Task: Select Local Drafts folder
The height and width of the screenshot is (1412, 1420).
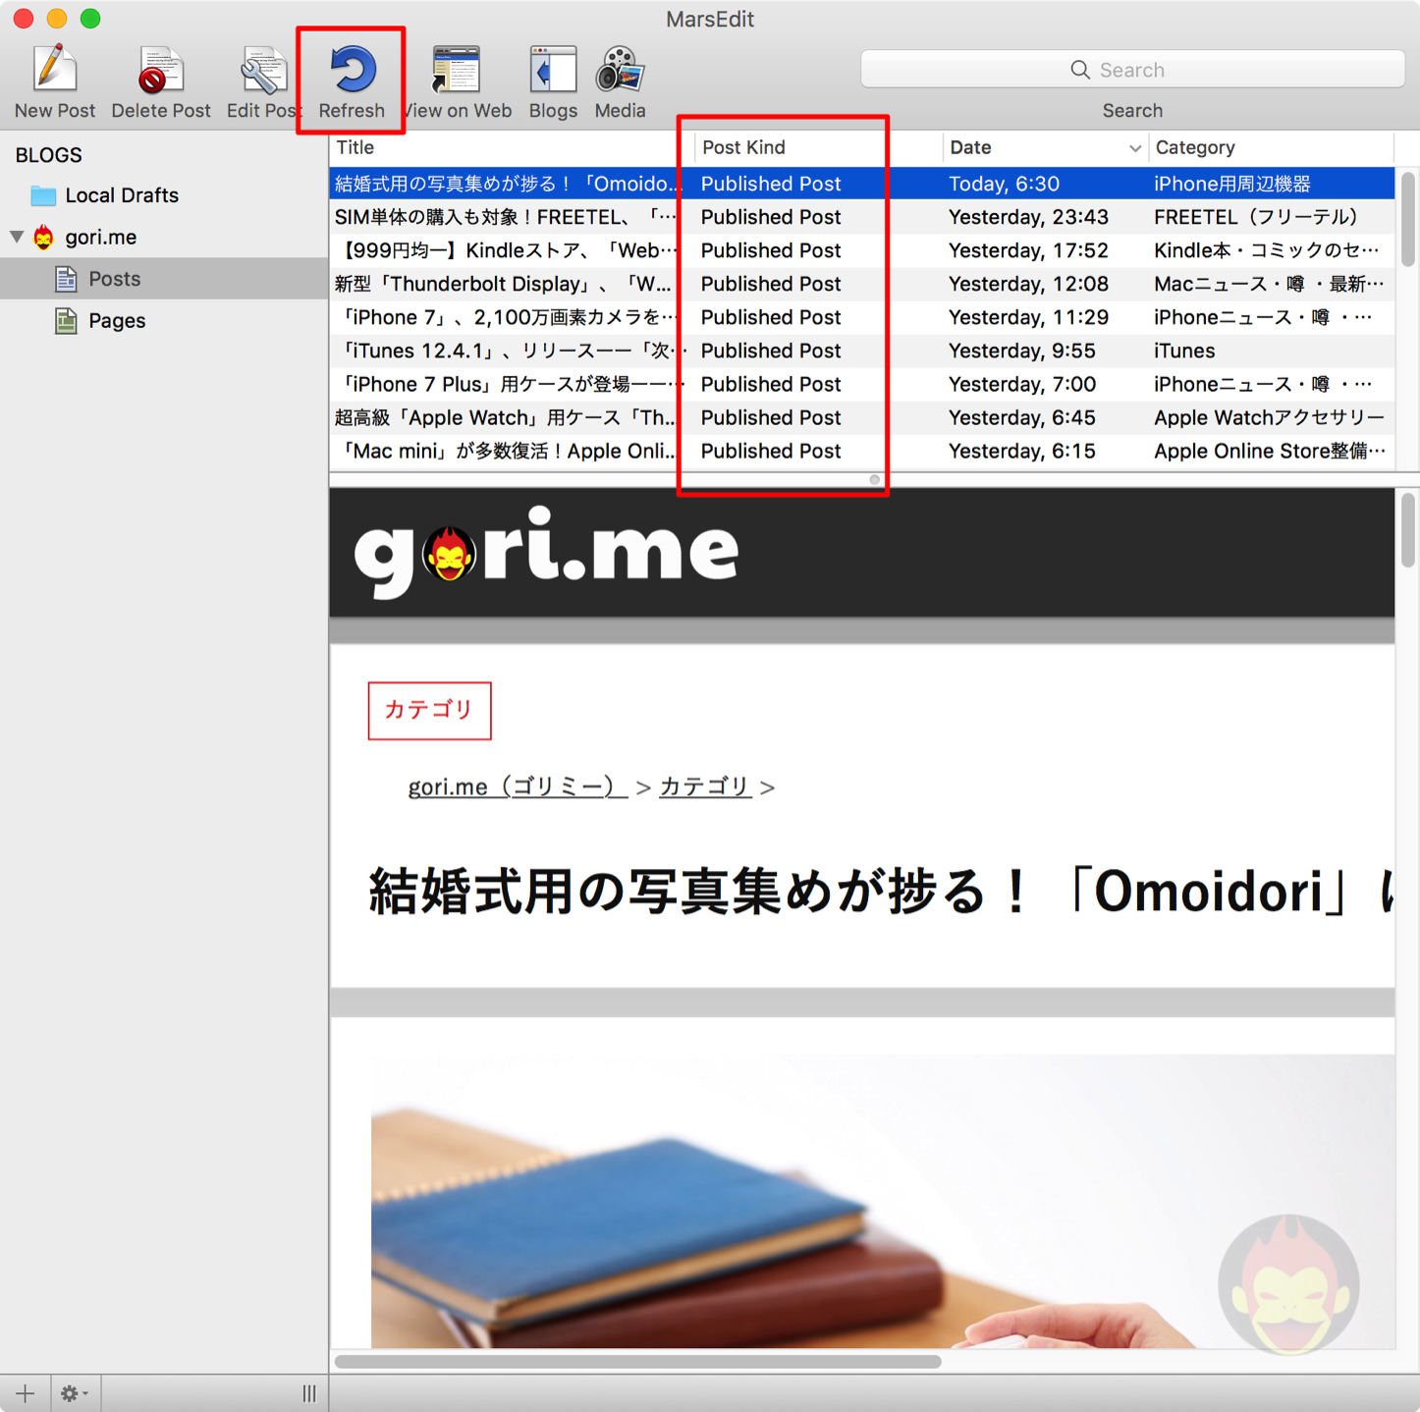Action: pos(121,195)
